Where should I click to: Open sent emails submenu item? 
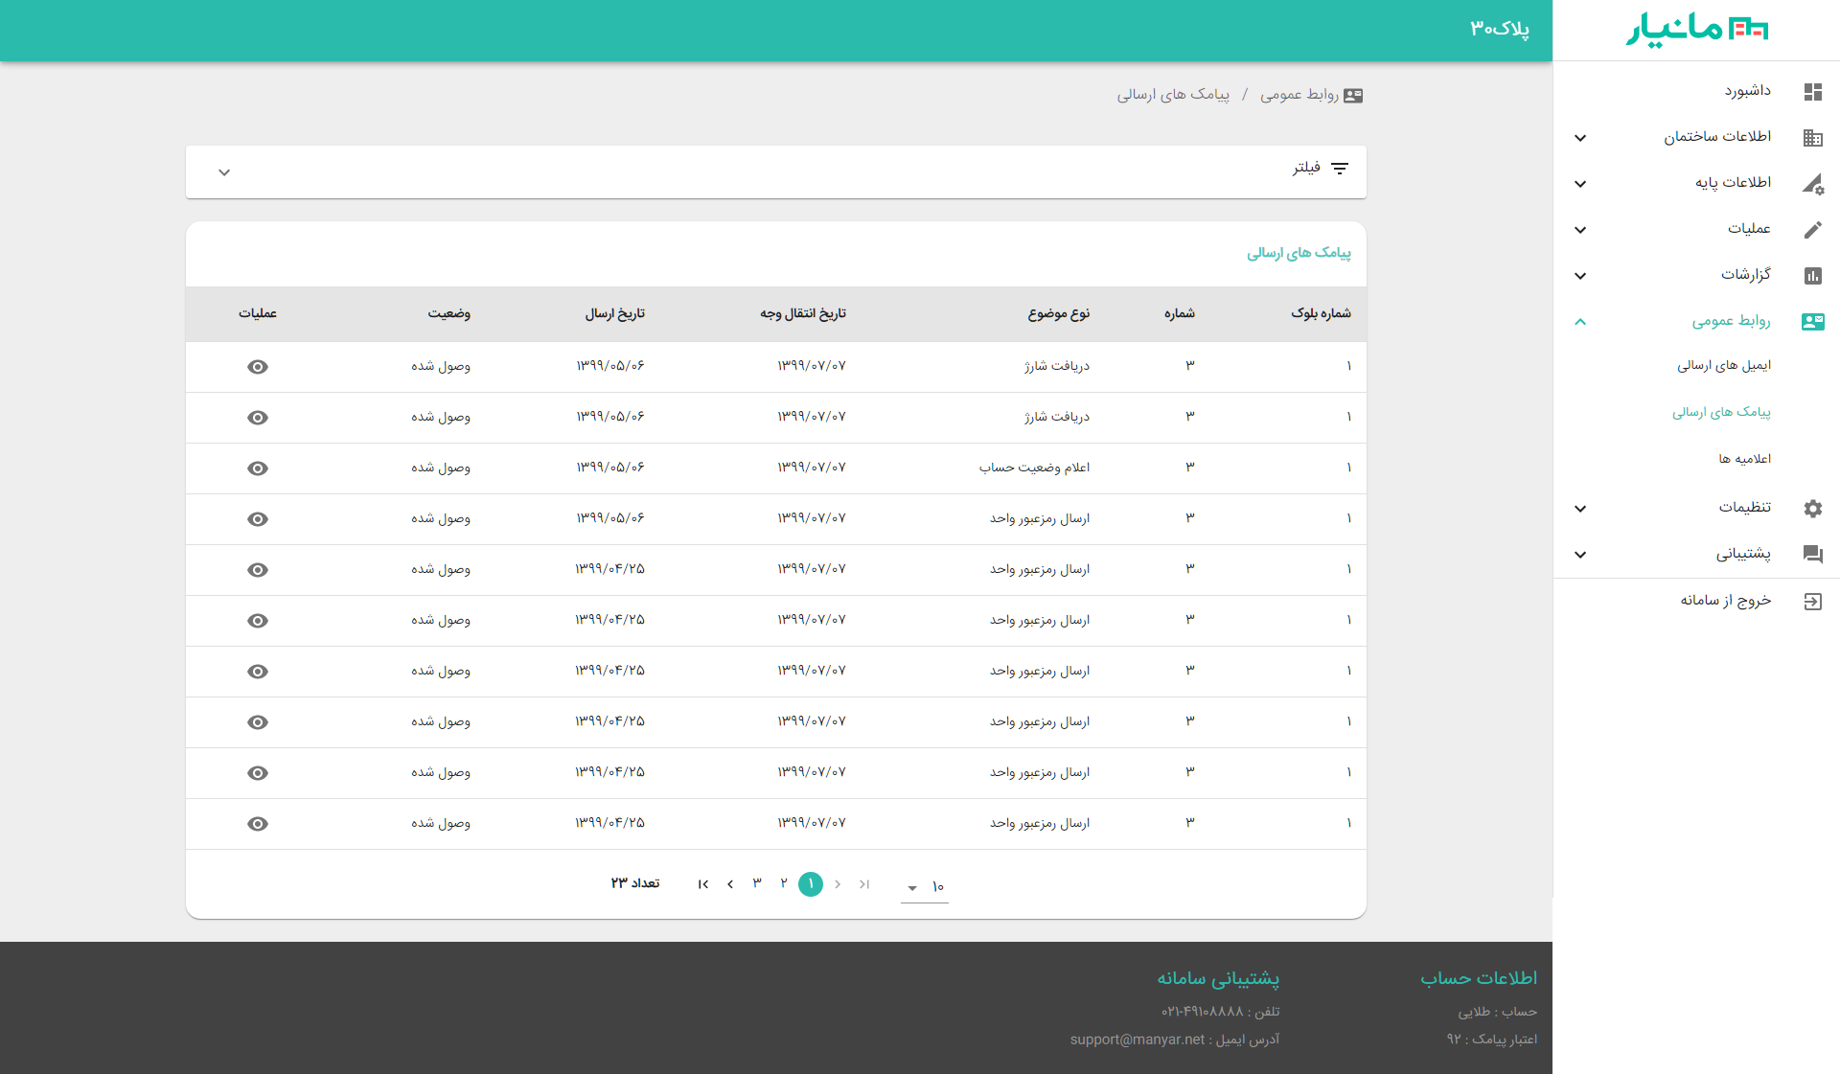(1723, 366)
